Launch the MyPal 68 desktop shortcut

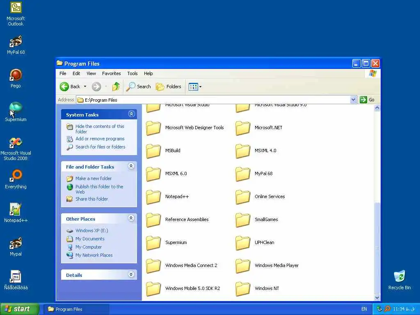click(x=16, y=45)
